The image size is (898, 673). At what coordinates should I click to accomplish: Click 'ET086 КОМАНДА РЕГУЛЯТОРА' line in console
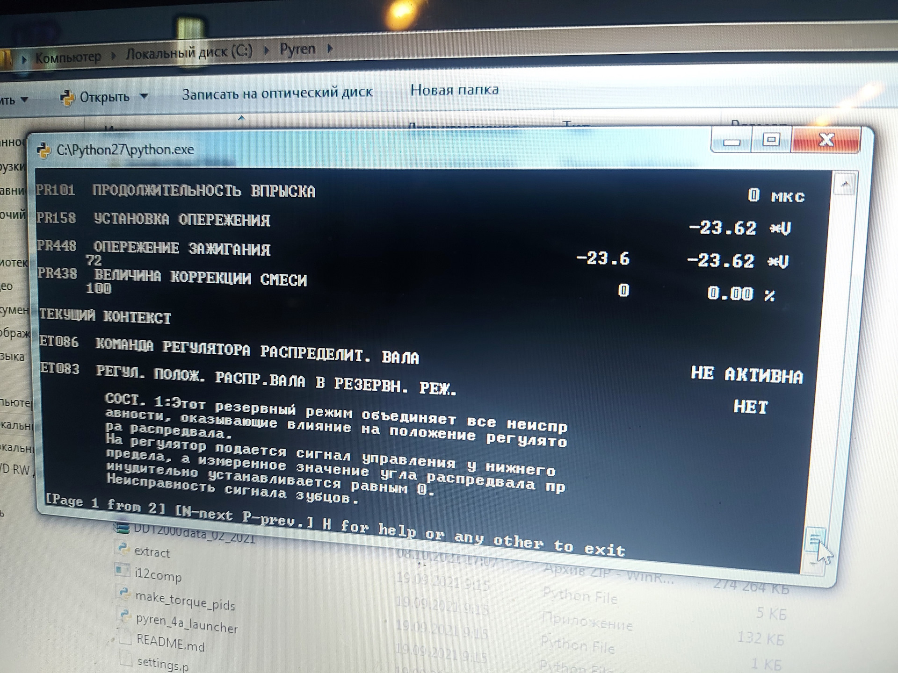[230, 350]
